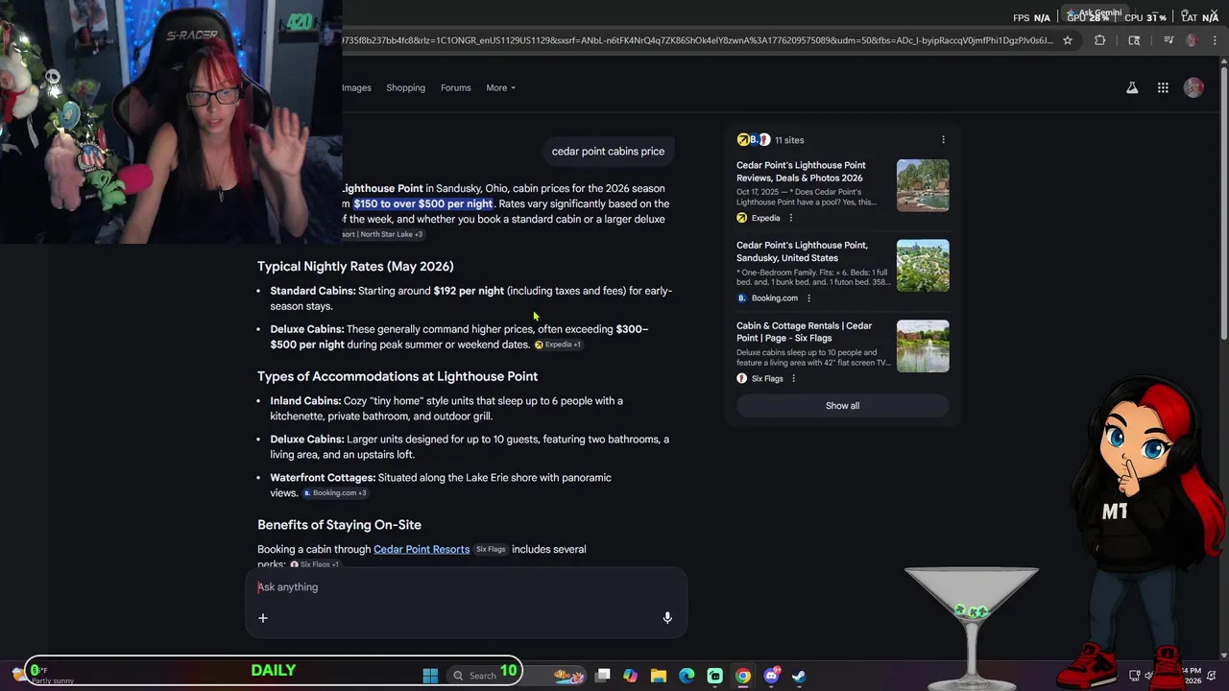1229x691 pixels.
Task: Open the Six Flags result thumbnail image
Action: [923, 345]
